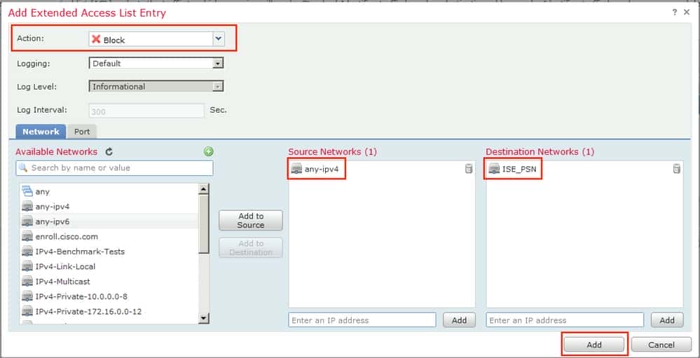Refresh the Available Networks list
This screenshot has width=700, height=358.
click(109, 152)
